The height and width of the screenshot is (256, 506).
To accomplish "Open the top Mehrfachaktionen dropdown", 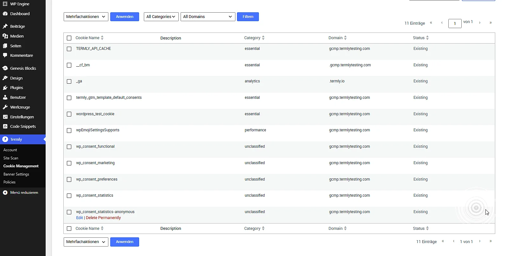I will pyautogui.click(x=86, y=17).
